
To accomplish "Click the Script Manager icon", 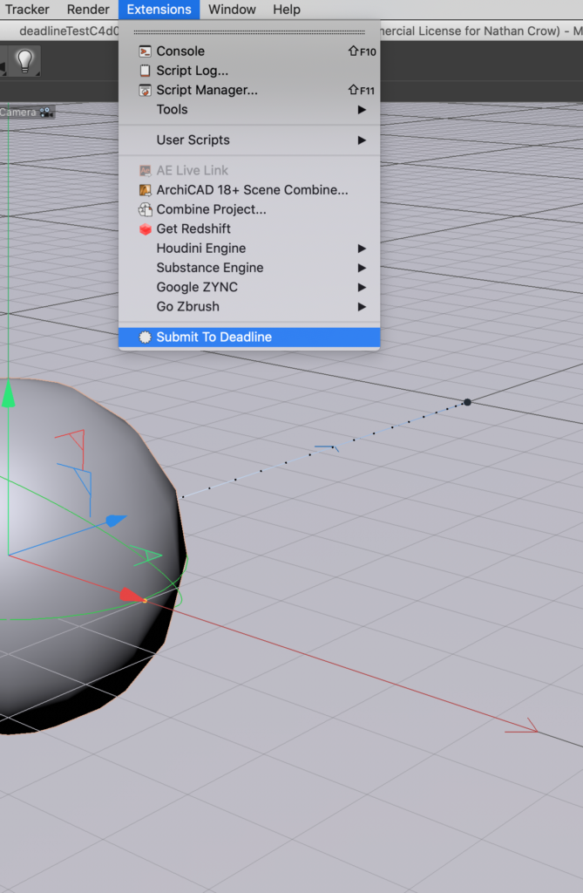I will [146, 90].
